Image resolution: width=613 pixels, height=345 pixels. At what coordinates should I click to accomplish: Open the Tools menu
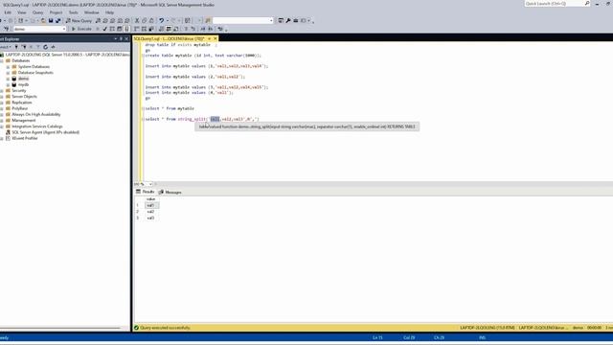click(x=73, y=12)
